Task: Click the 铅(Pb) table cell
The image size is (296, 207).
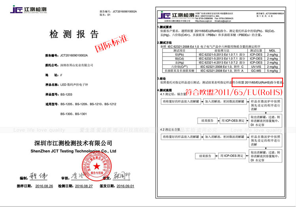Action: 179,54
